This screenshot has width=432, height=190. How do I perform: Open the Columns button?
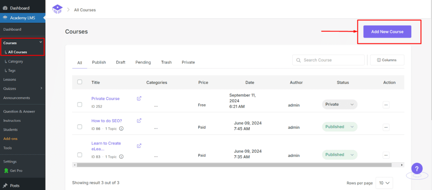387,60
